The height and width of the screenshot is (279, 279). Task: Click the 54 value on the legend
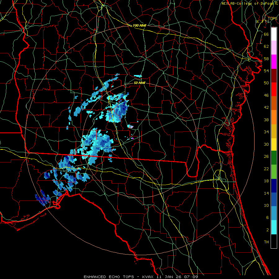click(266, 71)
